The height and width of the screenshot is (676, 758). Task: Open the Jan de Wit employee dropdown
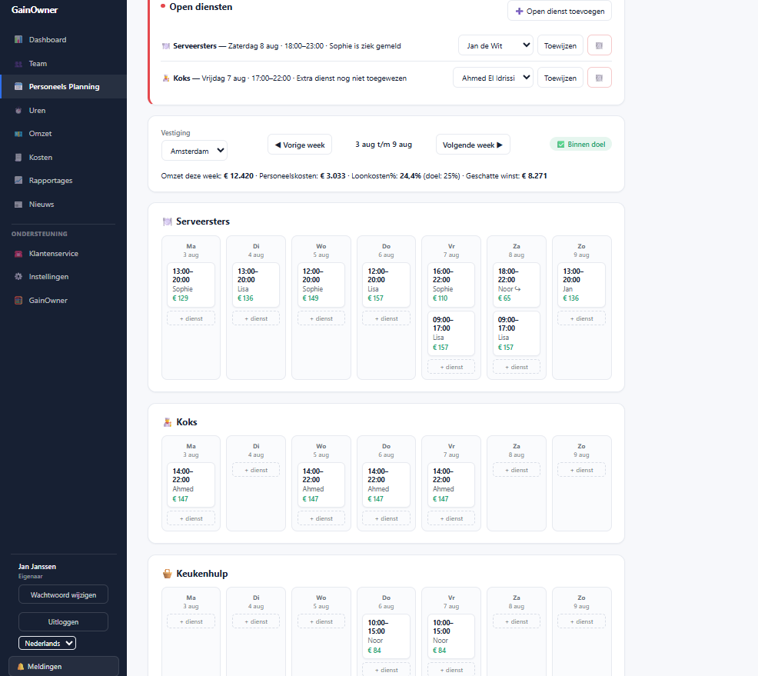(x=496, y=45)
